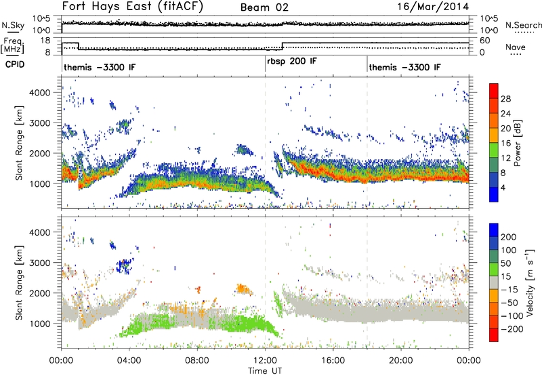Pick the light green segment of power colorbar
This screenshot has height=375, width=542.
click(x=494, y=150)
